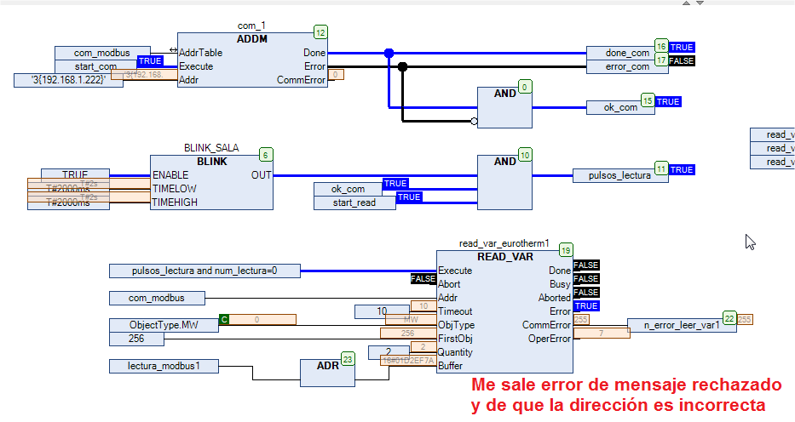Image resolution: width=795 pixels, height=422 pixels.
Task: Click the TIMELOW T#2000ms input box
Action: click(x=68, y=189)
